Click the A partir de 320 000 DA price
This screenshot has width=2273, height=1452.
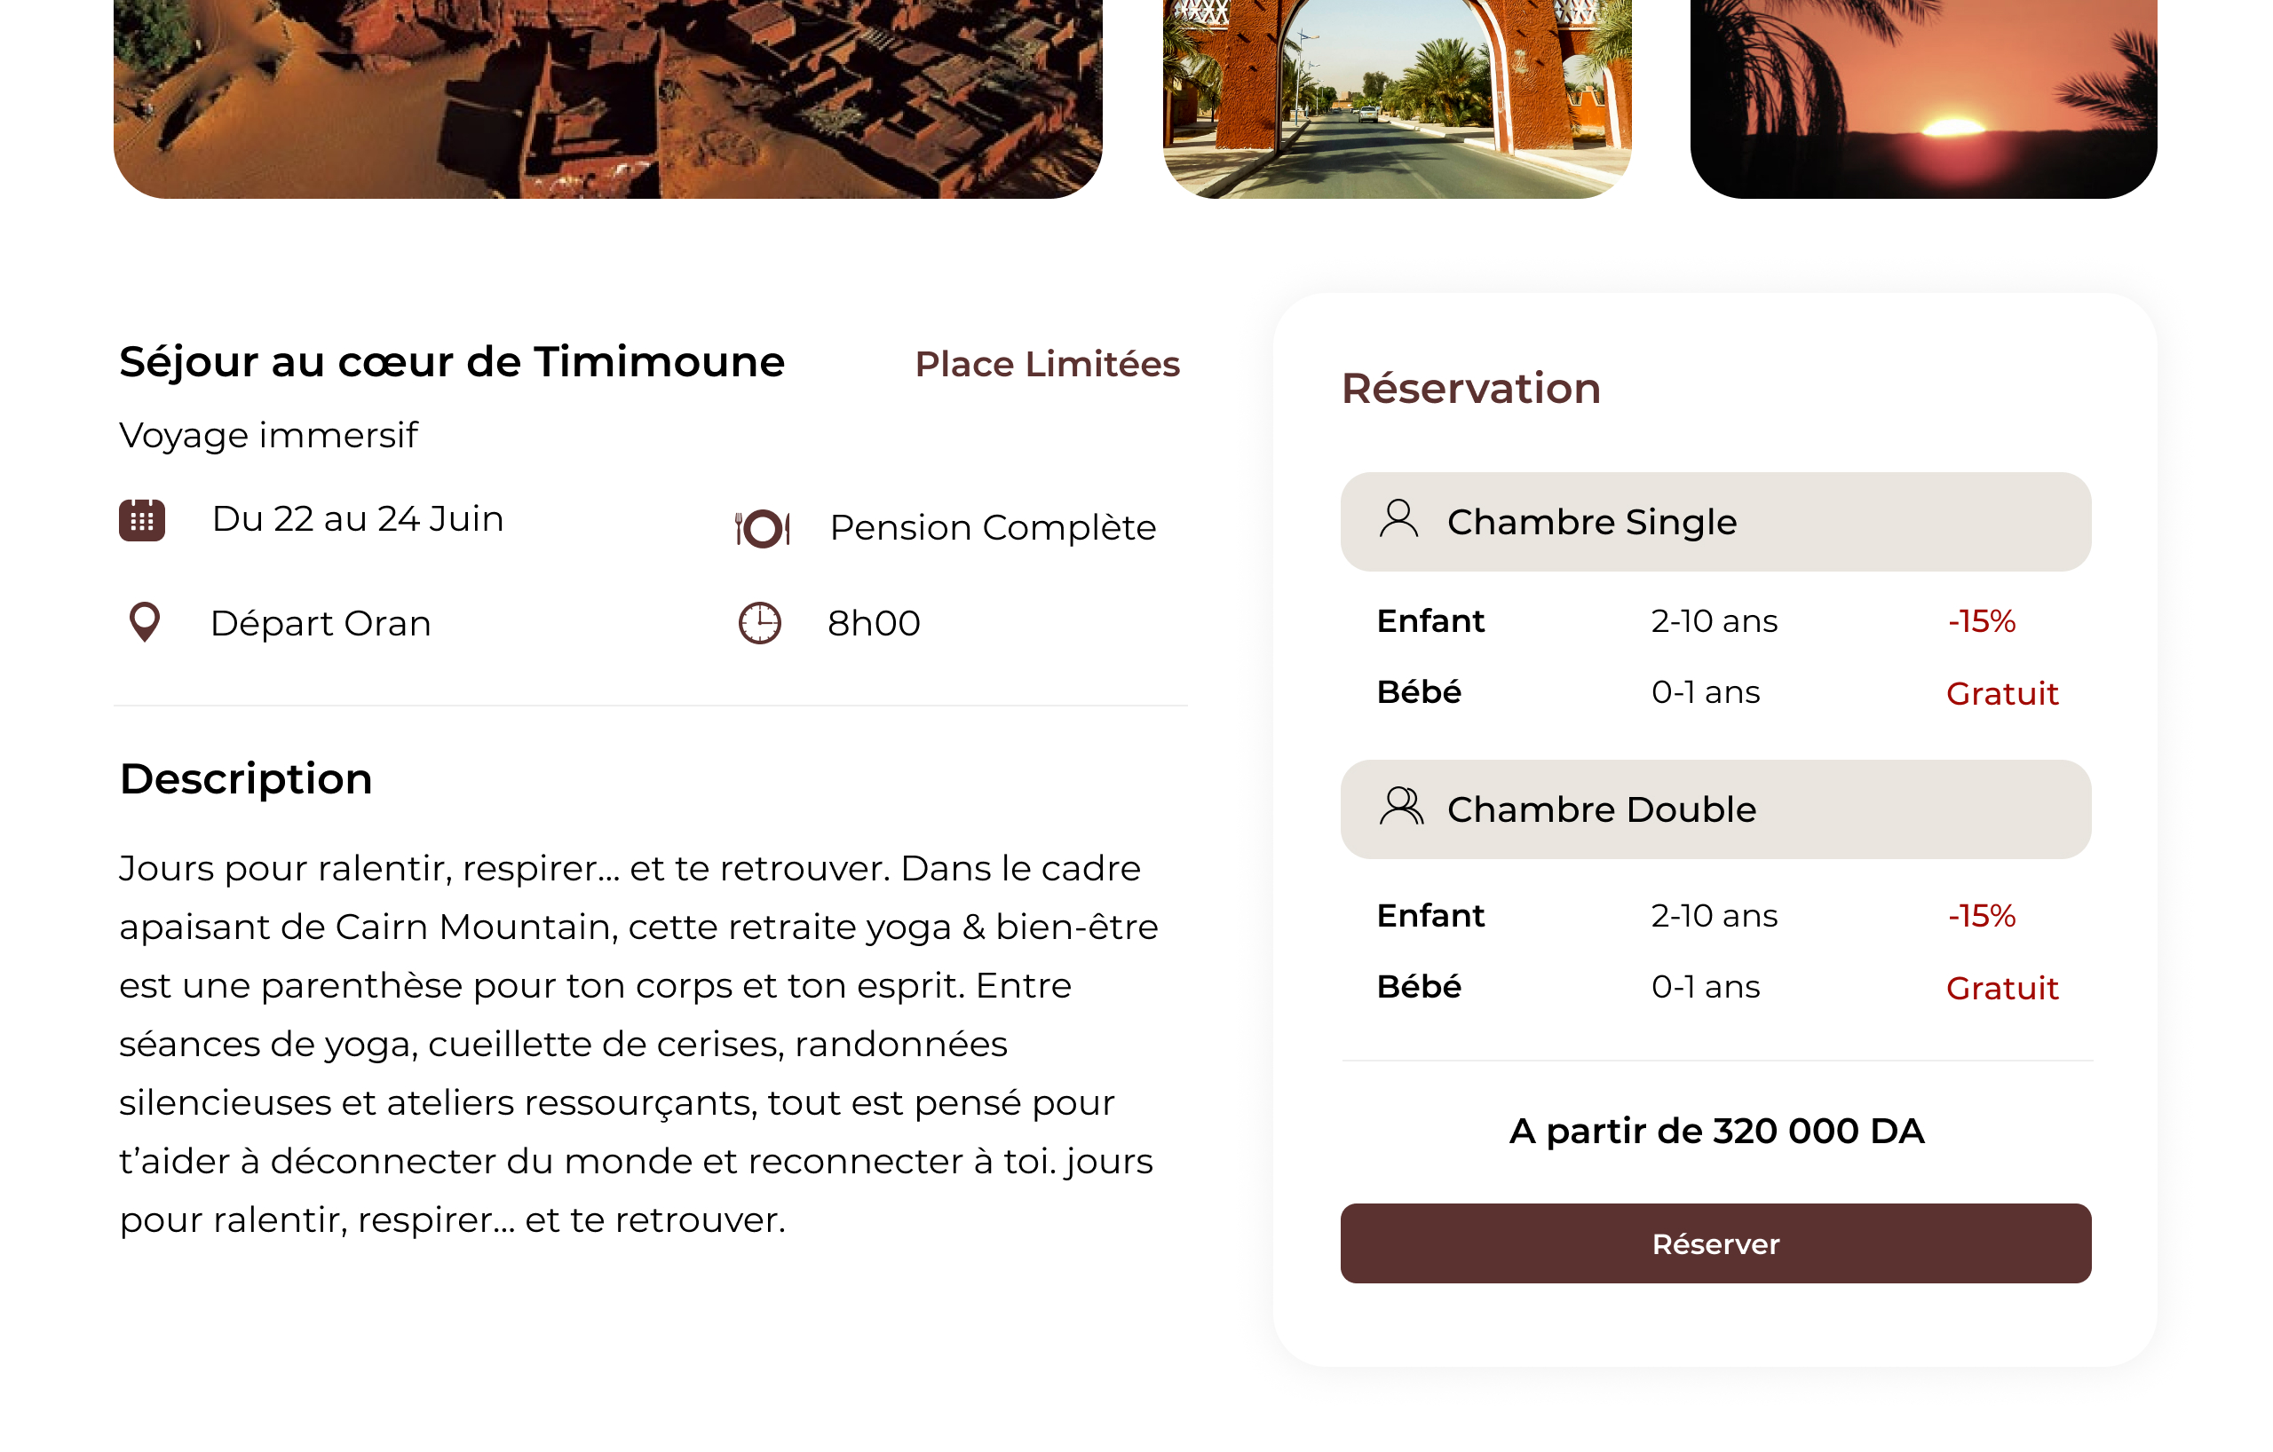1715,1131
